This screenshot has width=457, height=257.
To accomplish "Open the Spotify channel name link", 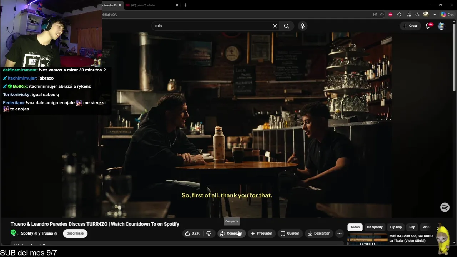I will coord(27,233).
